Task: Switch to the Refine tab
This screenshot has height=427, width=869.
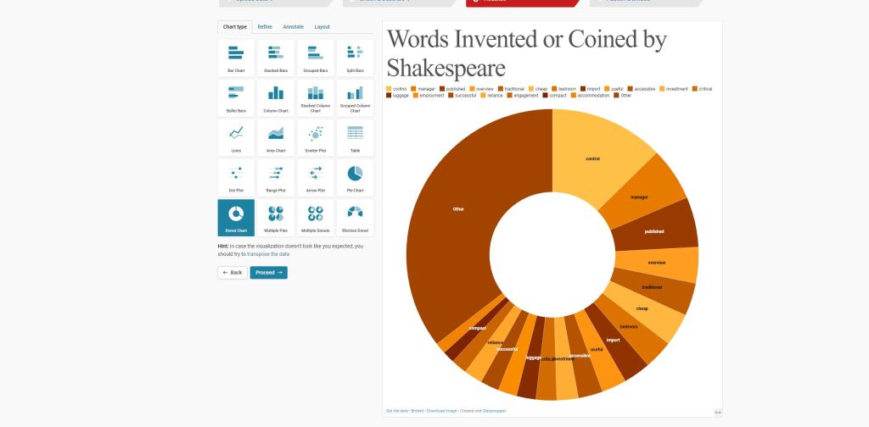Action: [x=265, y=27]
